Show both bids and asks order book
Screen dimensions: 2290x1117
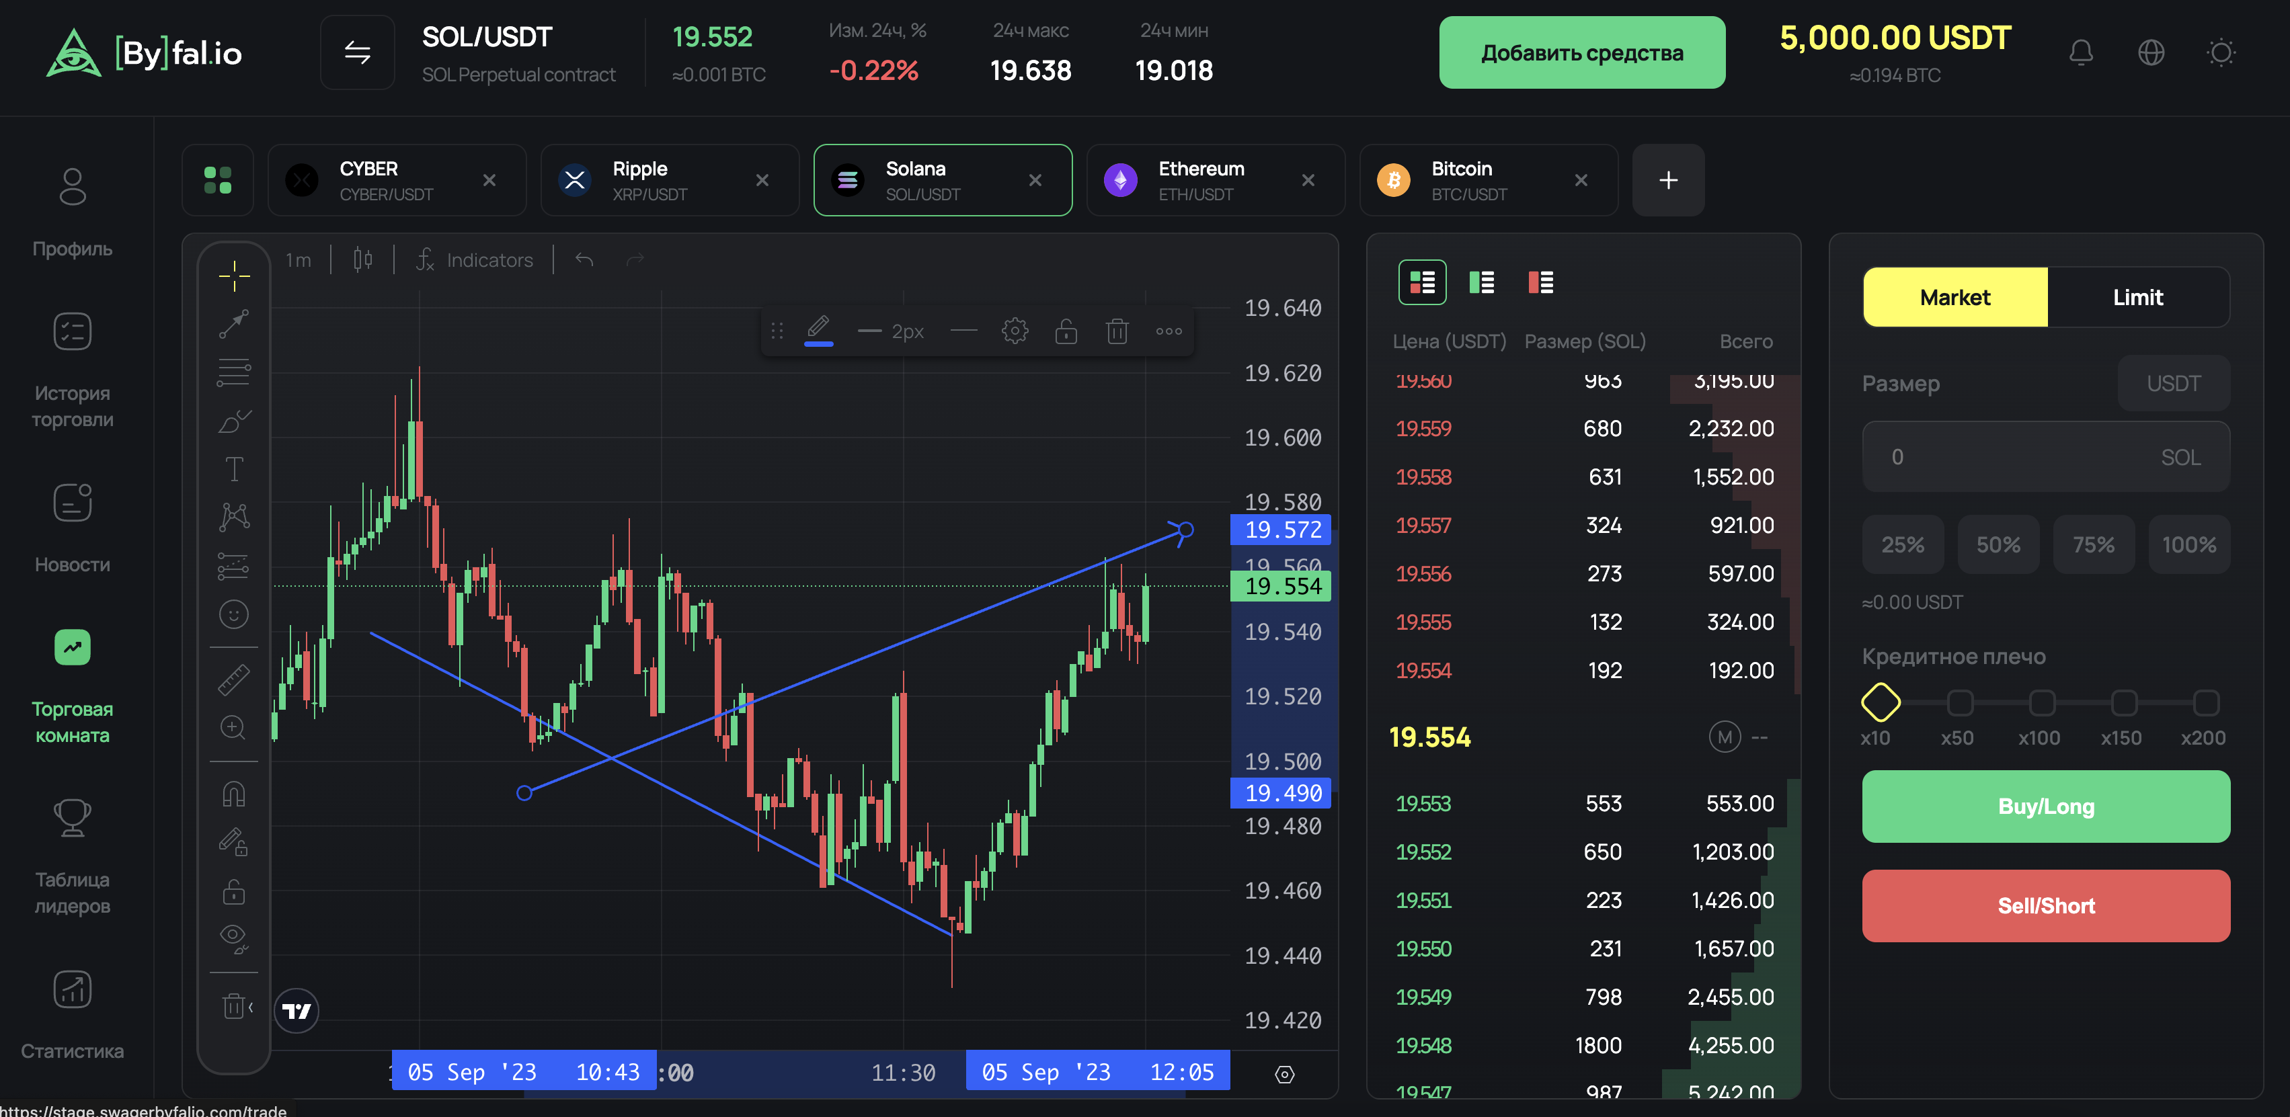coord(1423,282)
